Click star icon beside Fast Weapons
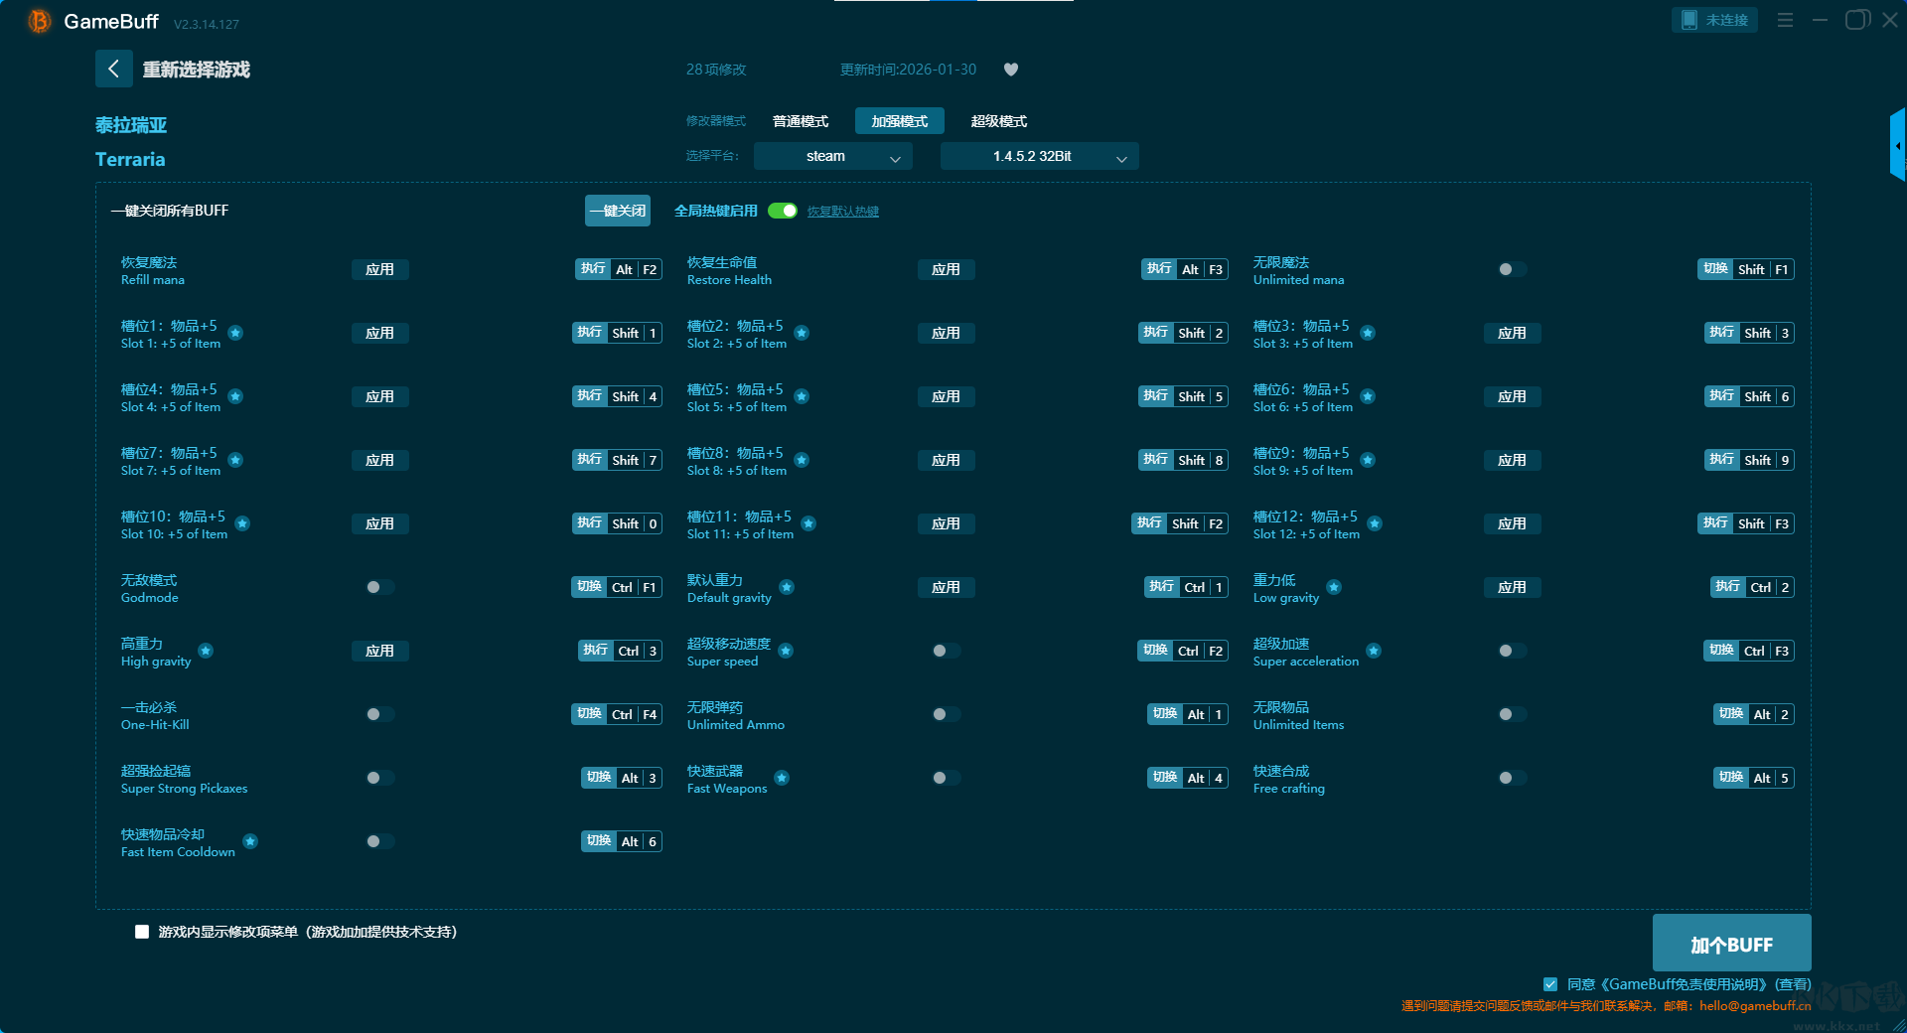This screenshot has width=1907, height=1033. click(782, 778)
